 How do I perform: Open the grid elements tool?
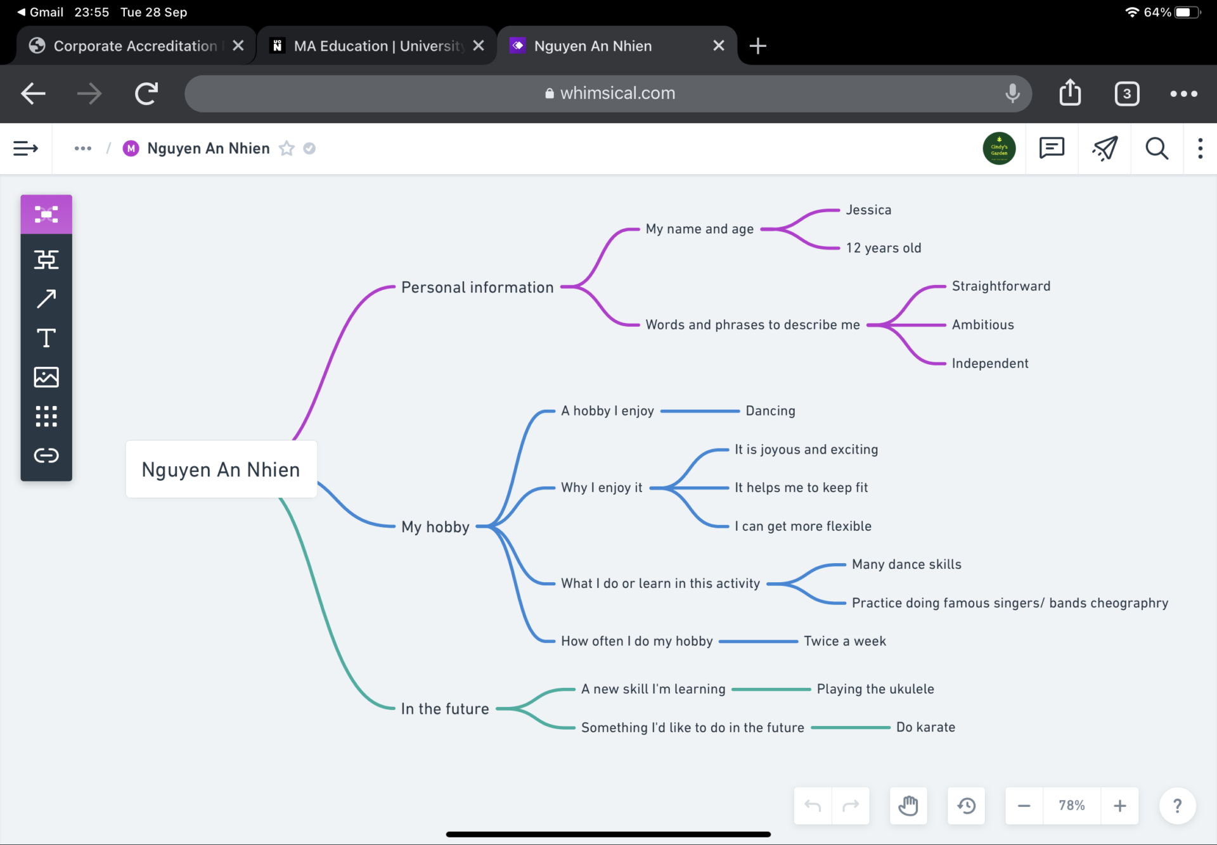click(x=46, y=416)
